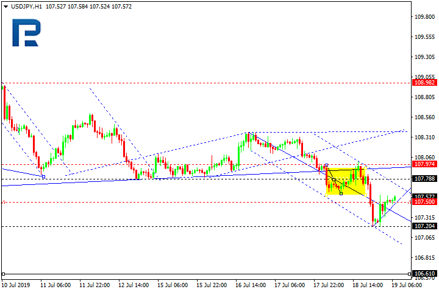Click the 10 Jul 2019 date label
The image size is (439, 292).
pos(17,284)
